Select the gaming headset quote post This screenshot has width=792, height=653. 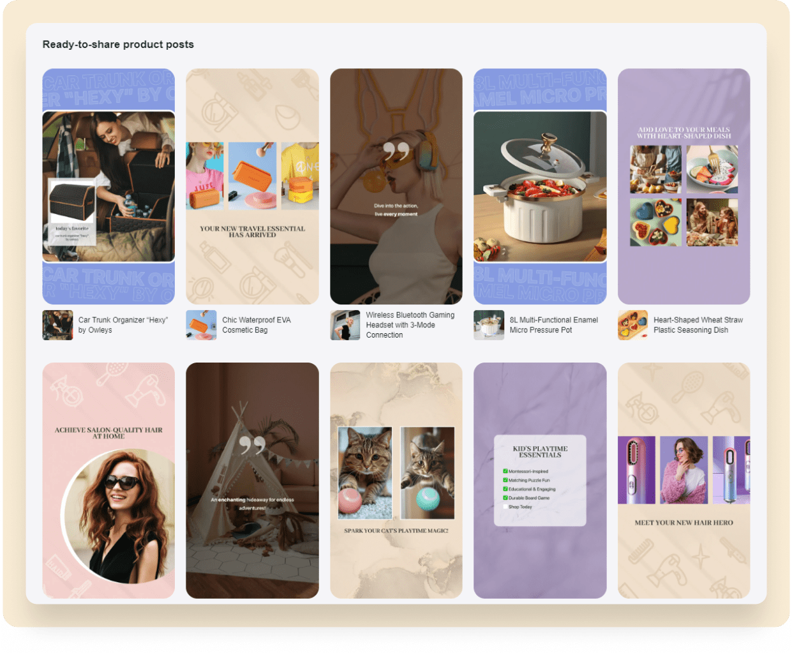click(x=396, y=186)
